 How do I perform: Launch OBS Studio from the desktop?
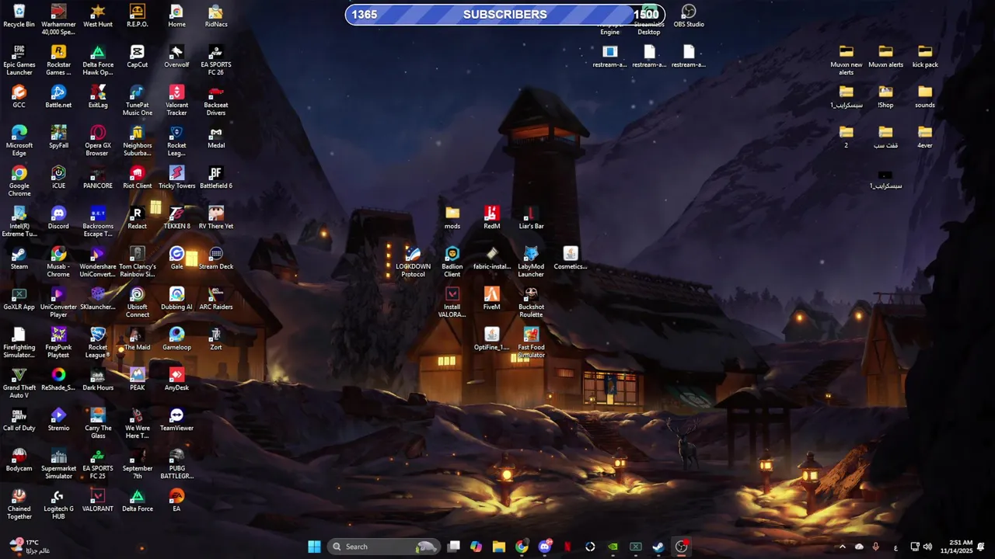pos(689,16)
